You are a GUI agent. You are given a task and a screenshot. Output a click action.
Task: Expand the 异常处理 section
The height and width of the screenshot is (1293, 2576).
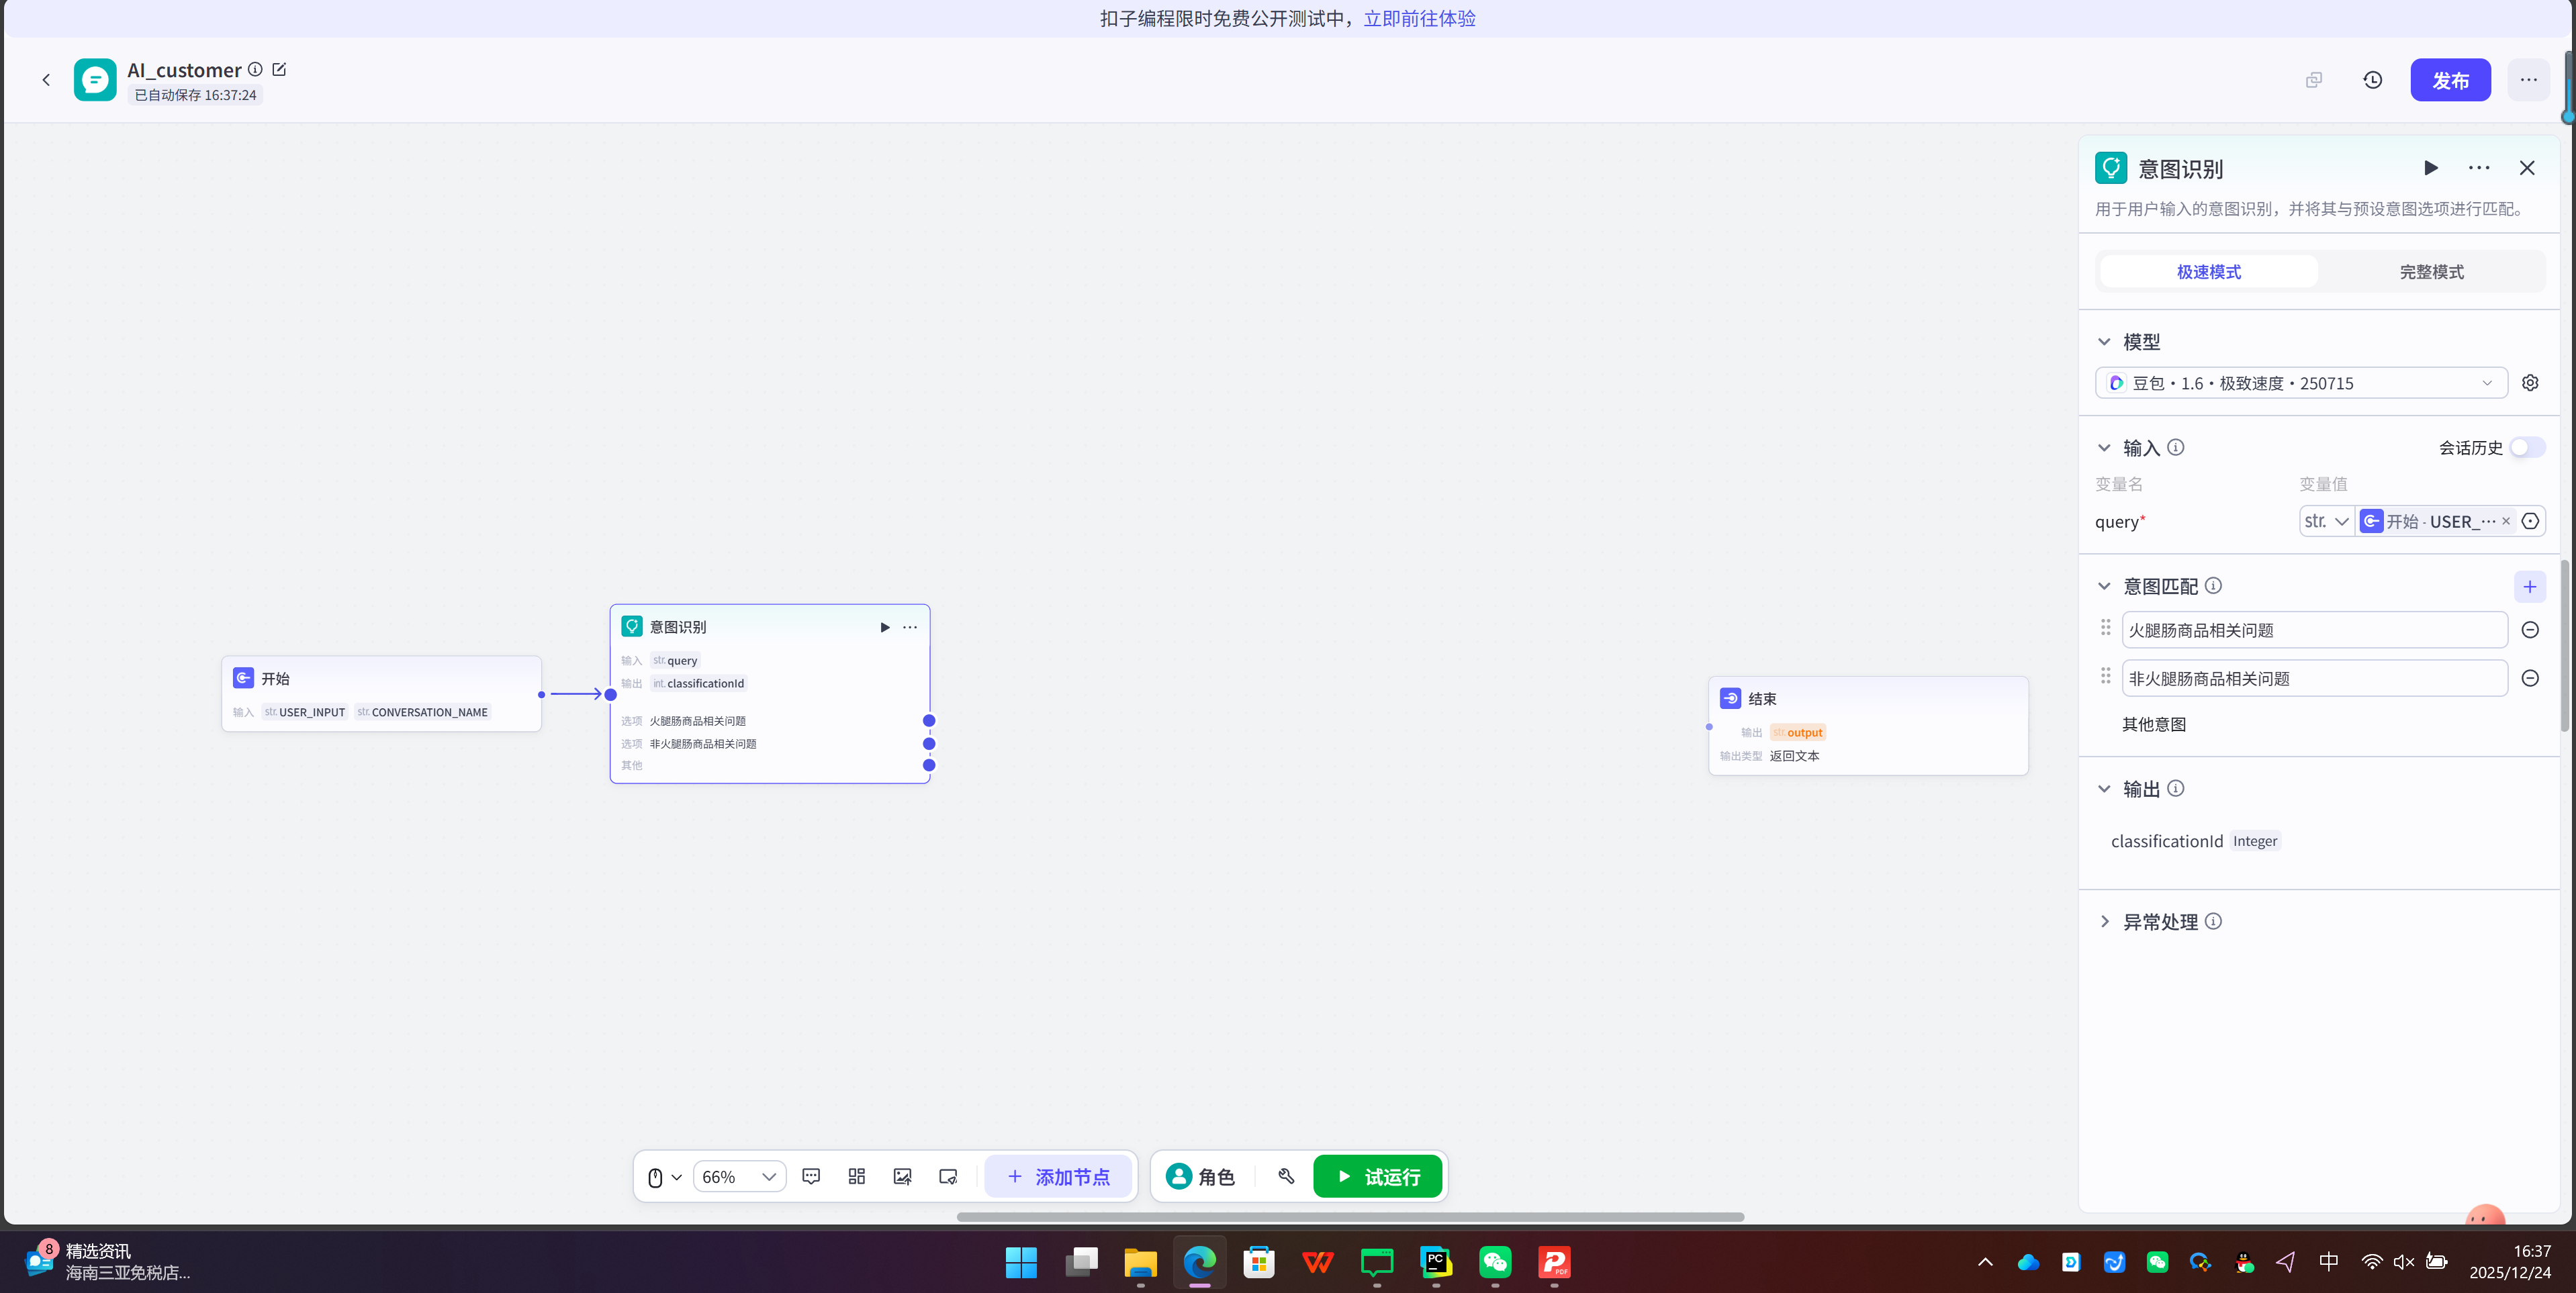[x=2104, y=921]
